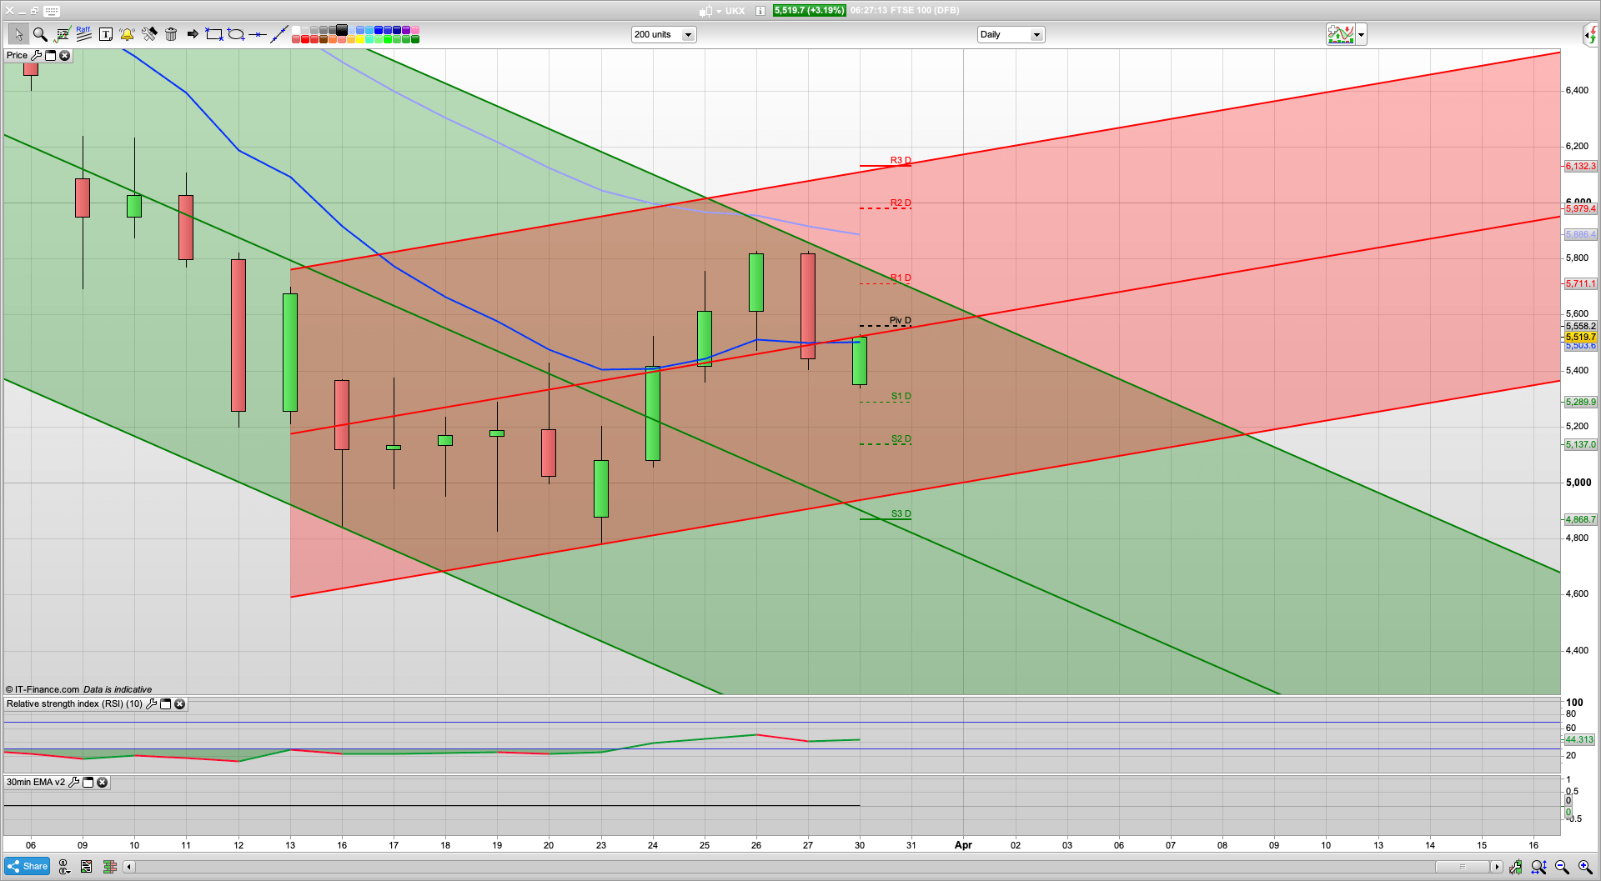Open the order list icon at bottom
Viewport: 1601px width, 881px height.
(86, 867)
